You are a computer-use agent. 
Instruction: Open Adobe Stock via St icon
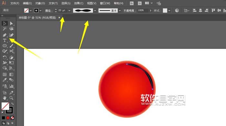(139, 3)
